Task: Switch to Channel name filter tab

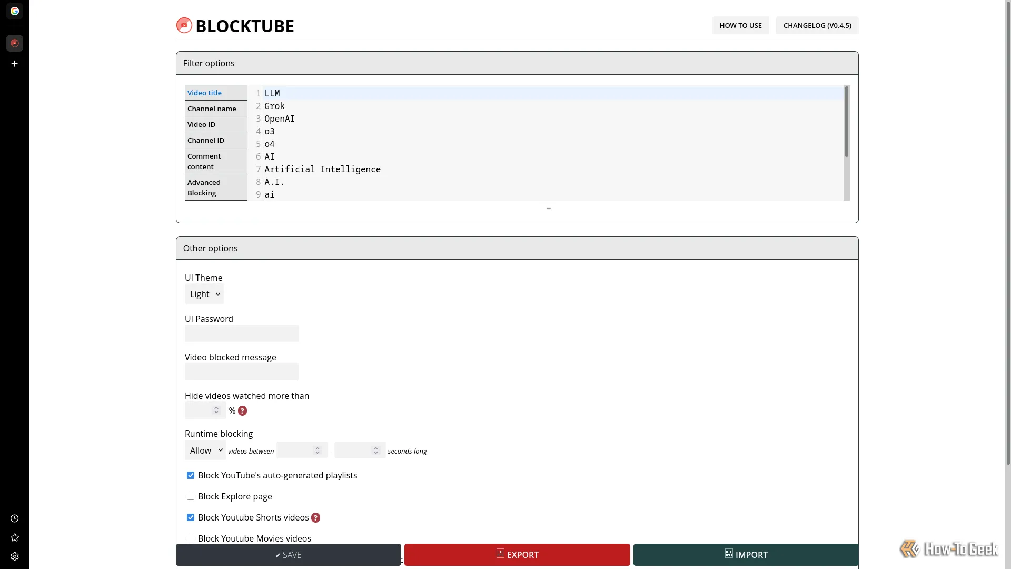Action: point(216,109)
